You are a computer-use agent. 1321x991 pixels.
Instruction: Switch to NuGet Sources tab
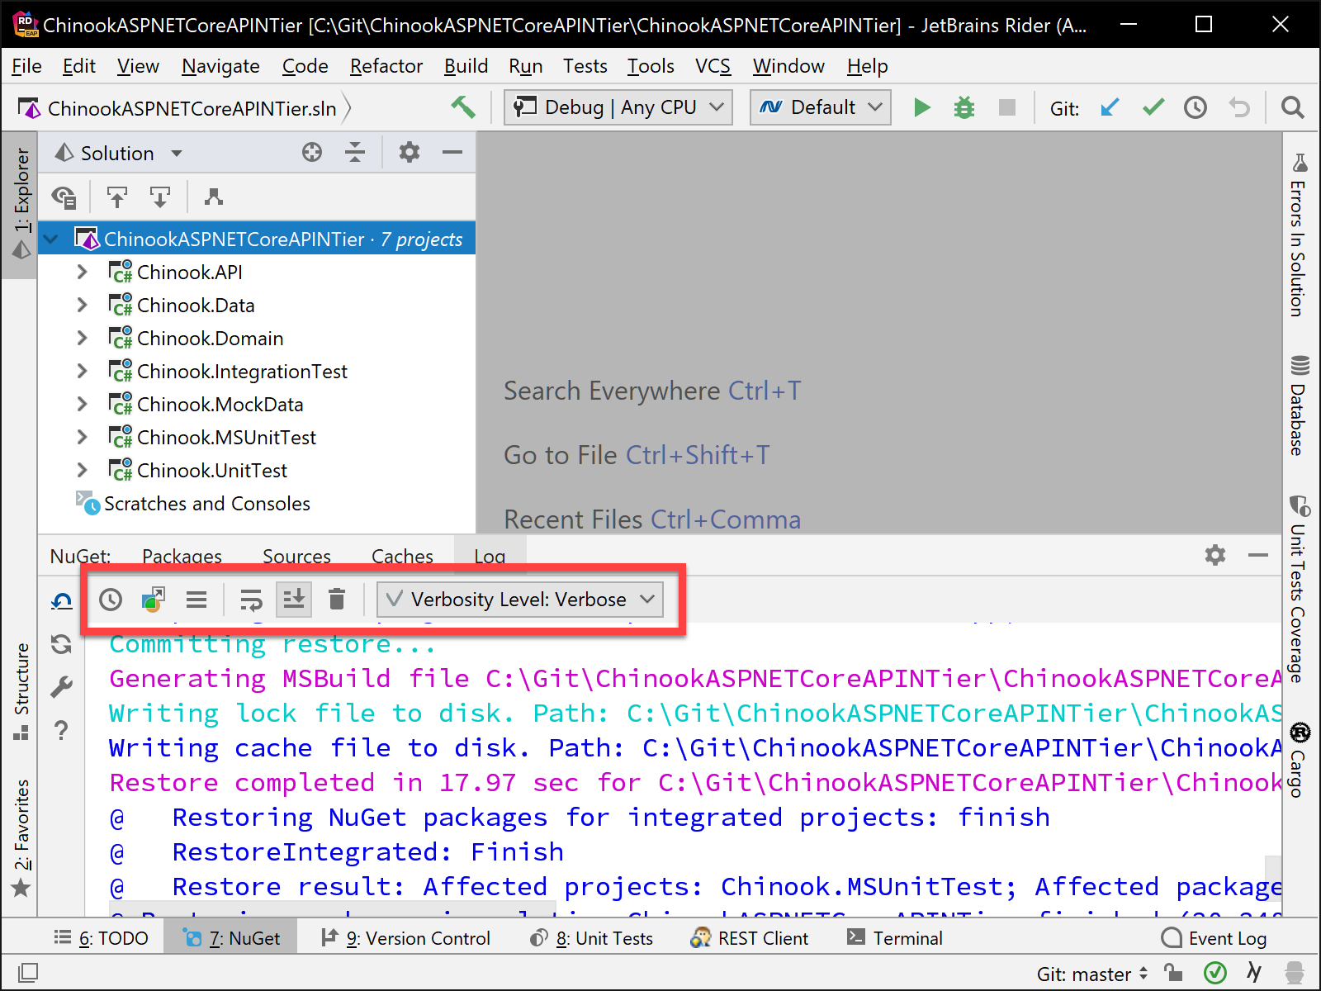(296, 556)
